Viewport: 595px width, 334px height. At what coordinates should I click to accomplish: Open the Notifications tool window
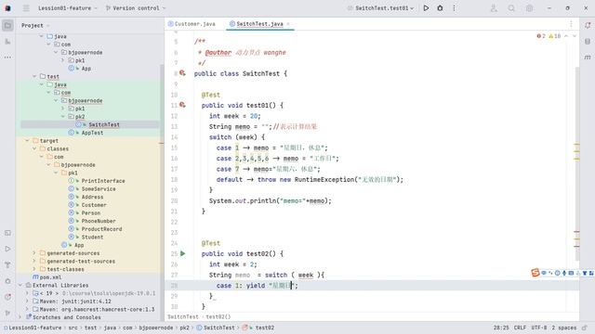588,25
